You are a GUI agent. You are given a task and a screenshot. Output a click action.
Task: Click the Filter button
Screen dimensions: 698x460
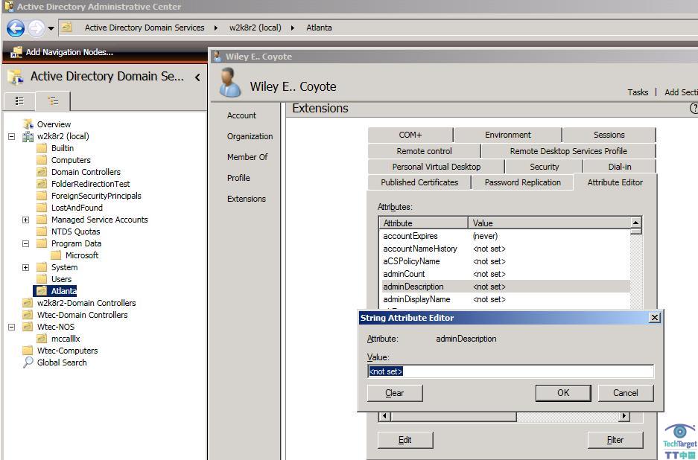tap(615, 440)
